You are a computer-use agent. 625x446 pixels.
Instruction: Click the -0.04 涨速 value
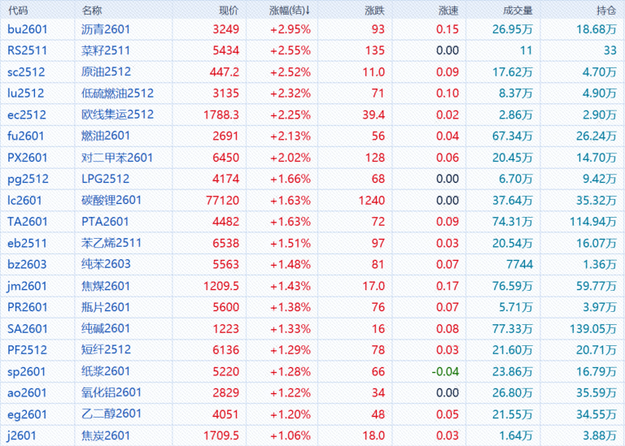pyautogui.click(x=445, y=371)
